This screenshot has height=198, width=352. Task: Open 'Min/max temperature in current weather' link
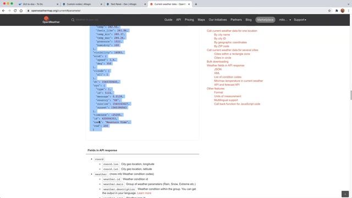[x=238, y=81]
